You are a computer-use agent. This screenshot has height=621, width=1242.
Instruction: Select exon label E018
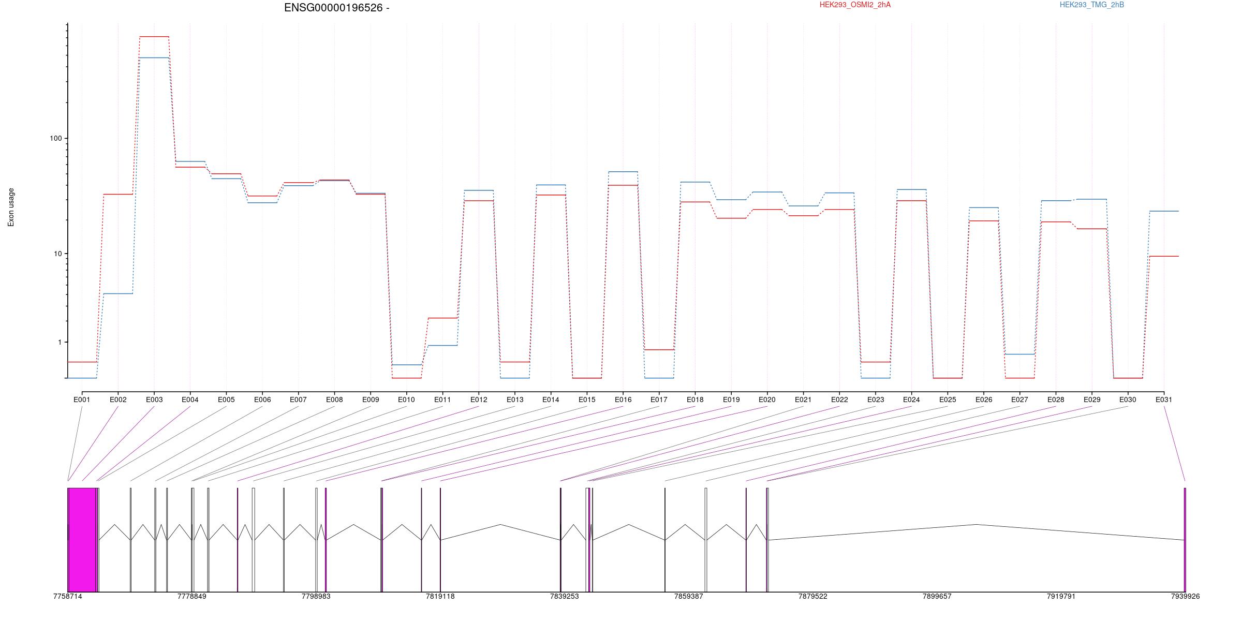(x=695, y=400)
